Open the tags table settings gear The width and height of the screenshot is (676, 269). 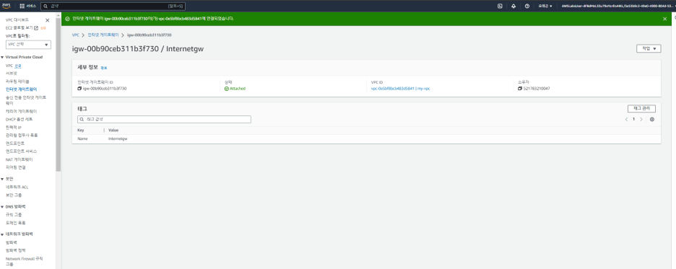(652, 119)
